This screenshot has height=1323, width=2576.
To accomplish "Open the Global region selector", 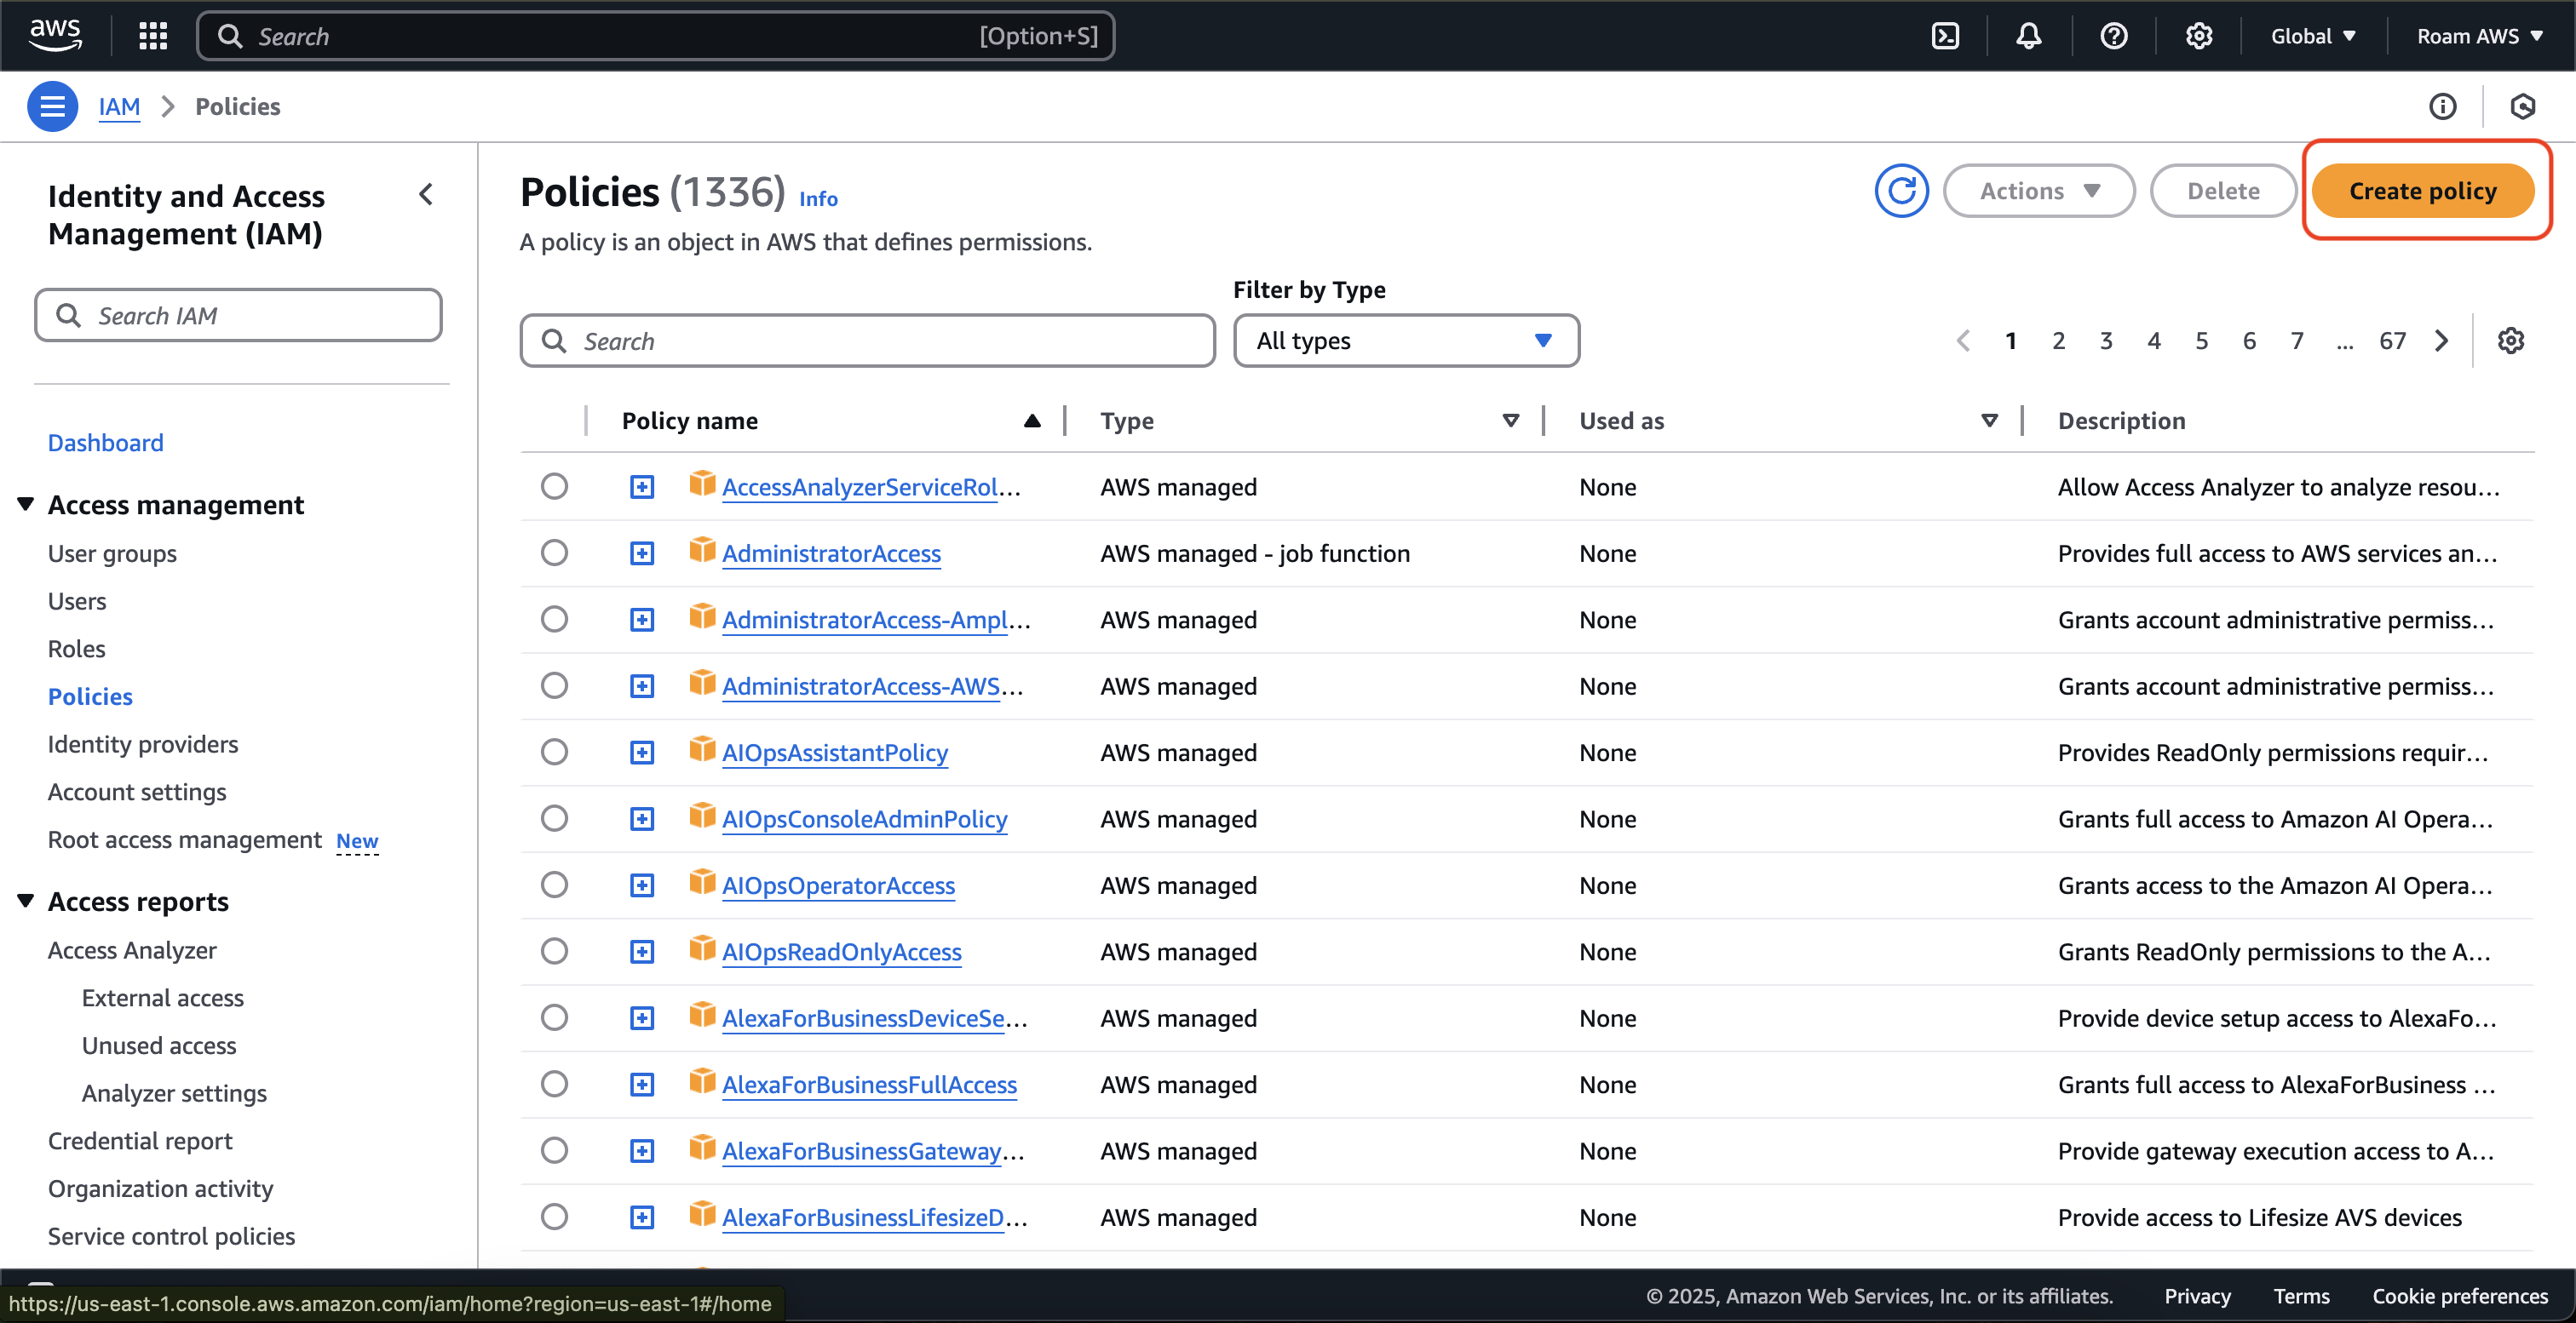I will click(2313, 36).
